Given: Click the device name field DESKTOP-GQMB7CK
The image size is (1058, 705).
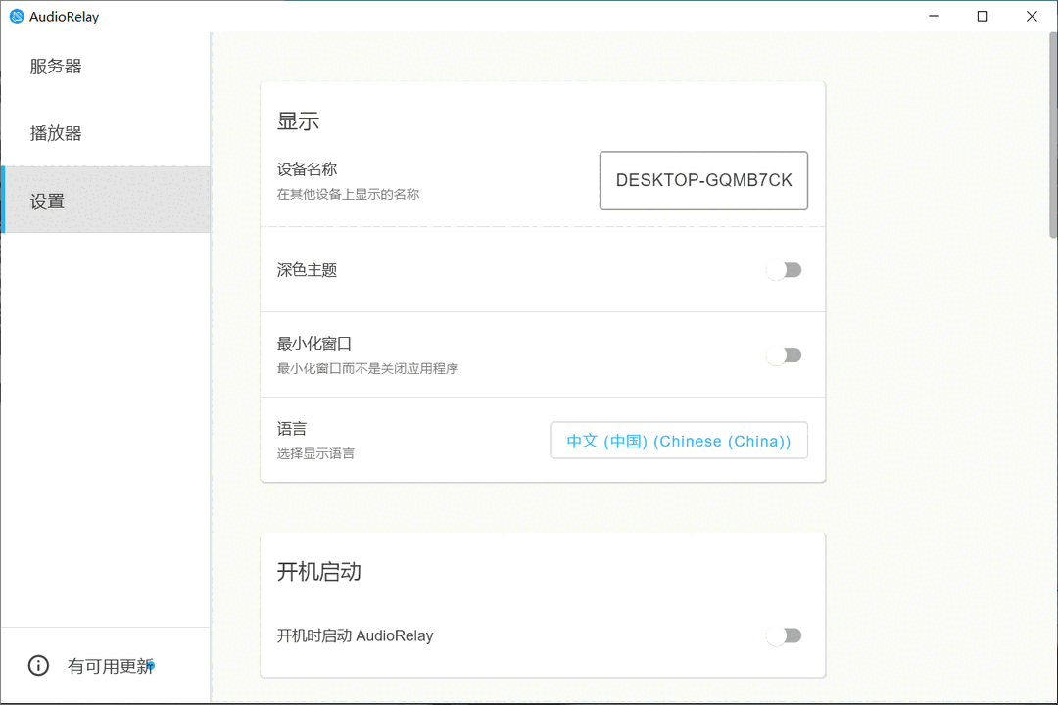Looking at the screenshot, I should [x=702, y=180].
